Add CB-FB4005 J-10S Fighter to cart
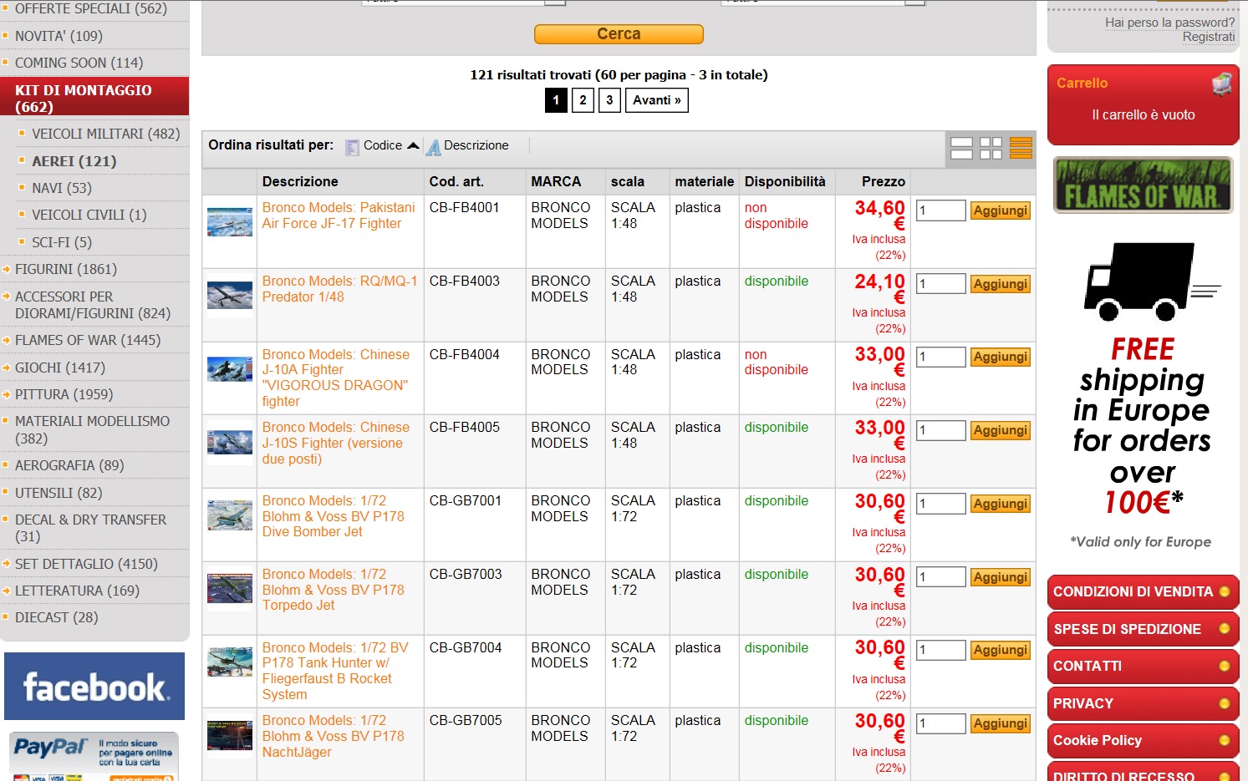The height and width of the screenshot is (781, 1248). 1001,430
